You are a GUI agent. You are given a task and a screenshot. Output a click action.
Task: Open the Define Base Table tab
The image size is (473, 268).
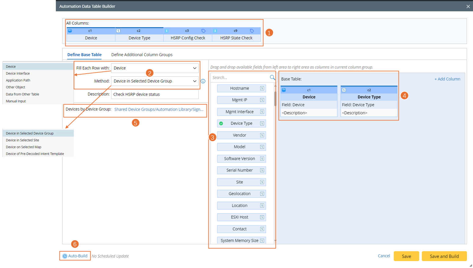coord(84,55)
